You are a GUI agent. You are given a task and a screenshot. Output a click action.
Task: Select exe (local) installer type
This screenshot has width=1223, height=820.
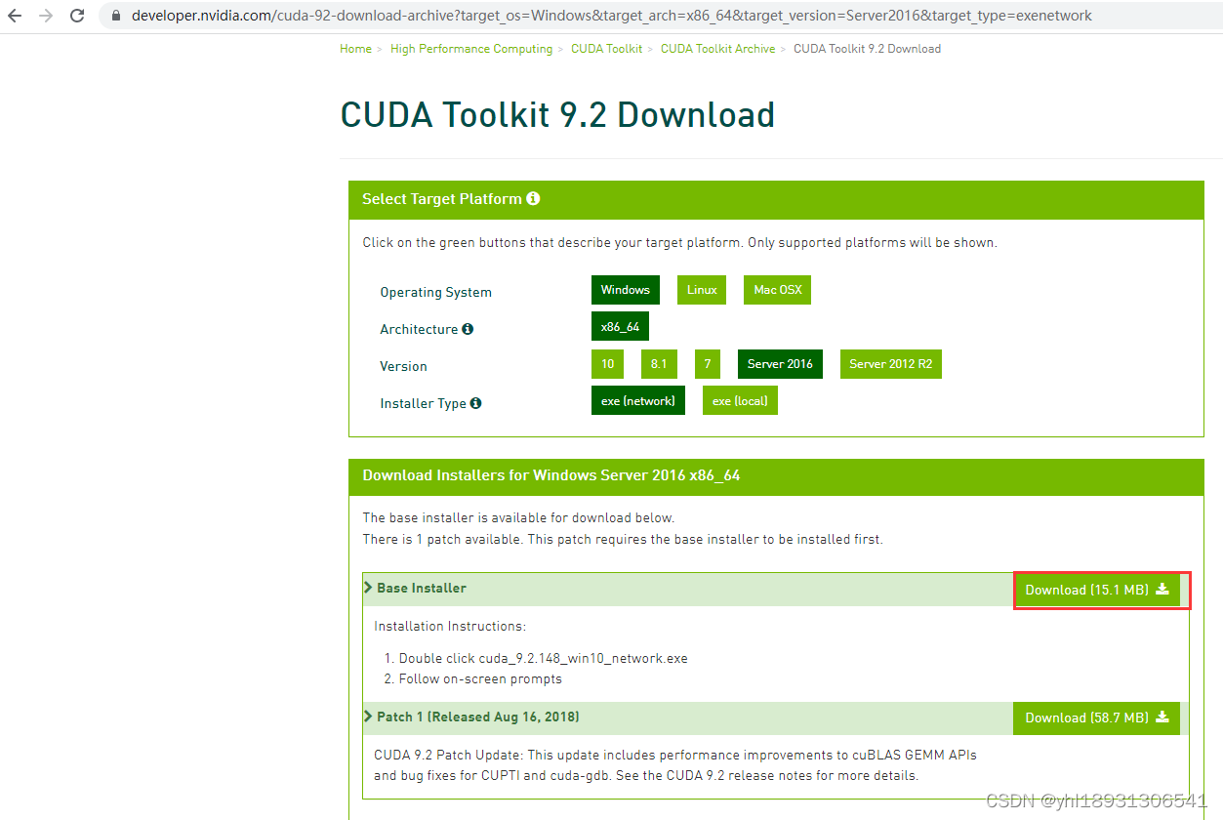click(x=740, y=401)
